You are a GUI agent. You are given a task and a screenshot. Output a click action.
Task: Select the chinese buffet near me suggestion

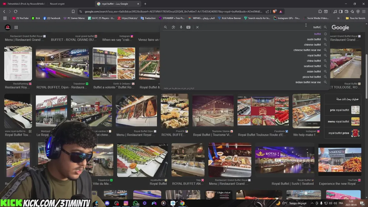point(307,50)
